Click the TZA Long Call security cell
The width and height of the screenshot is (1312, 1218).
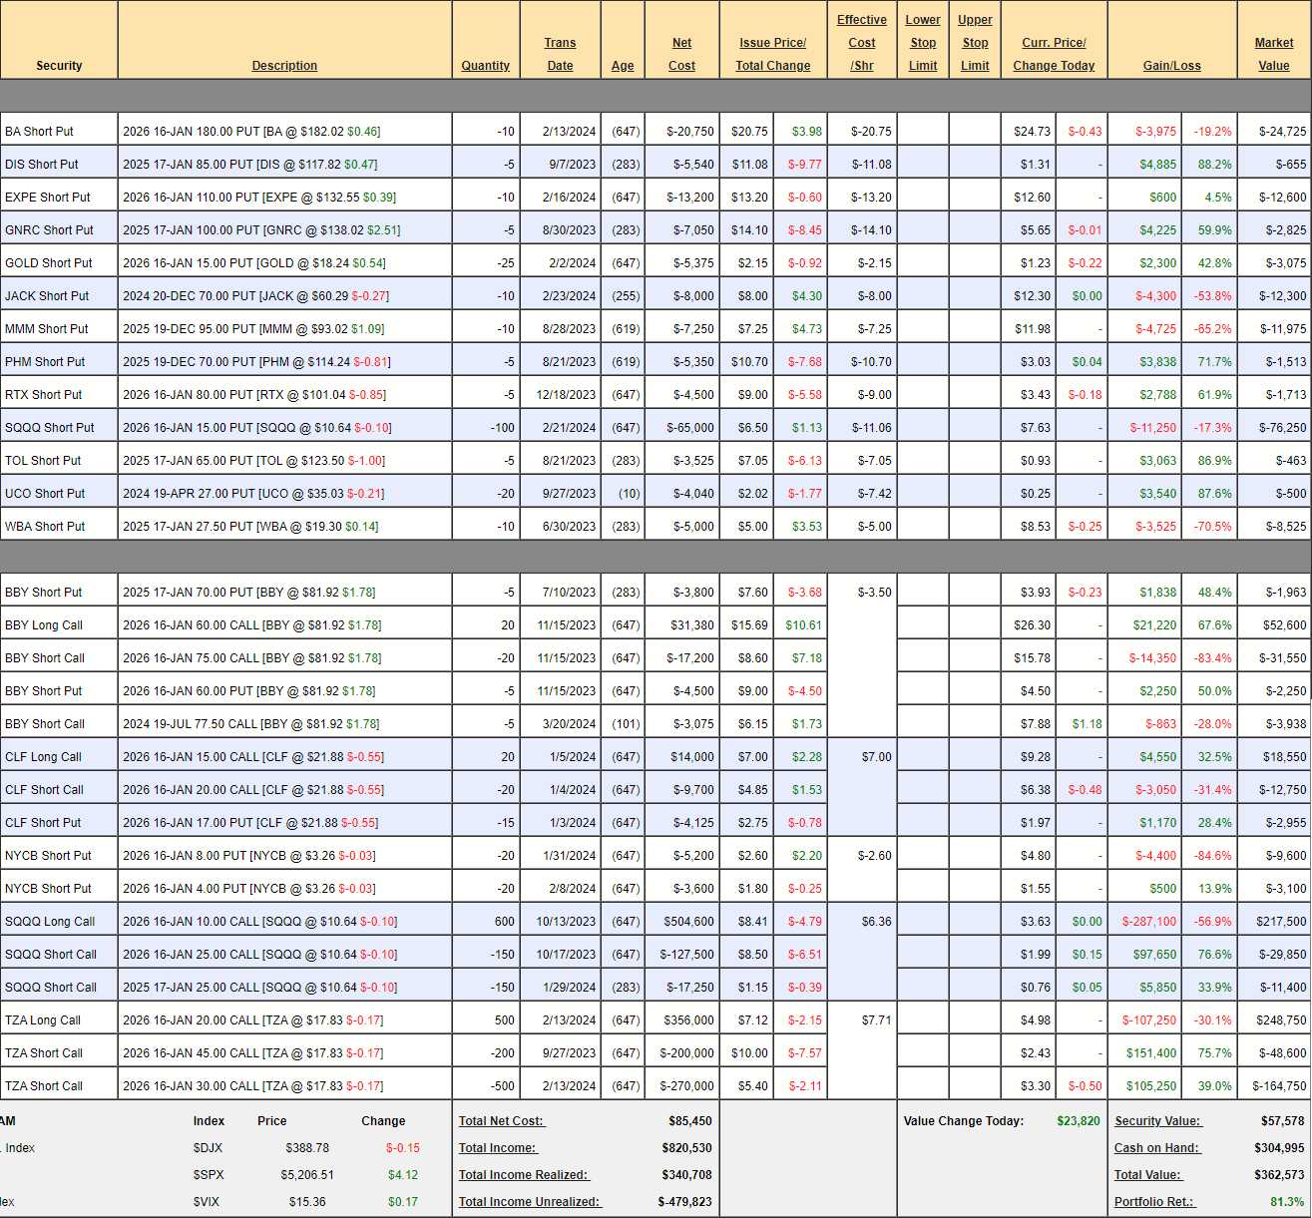[x=43, y=1020]
